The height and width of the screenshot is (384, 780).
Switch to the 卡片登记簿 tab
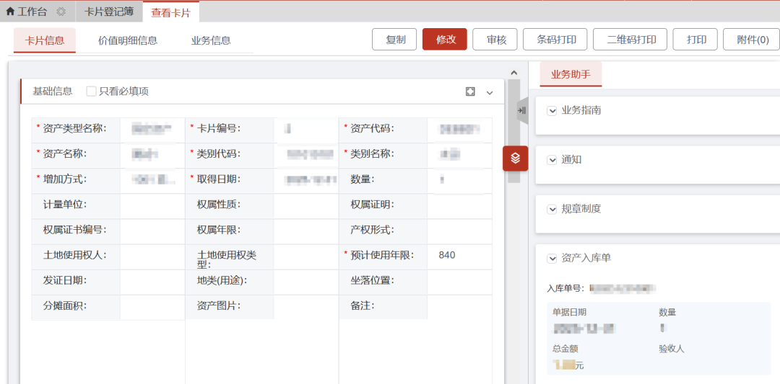point(109,12)
